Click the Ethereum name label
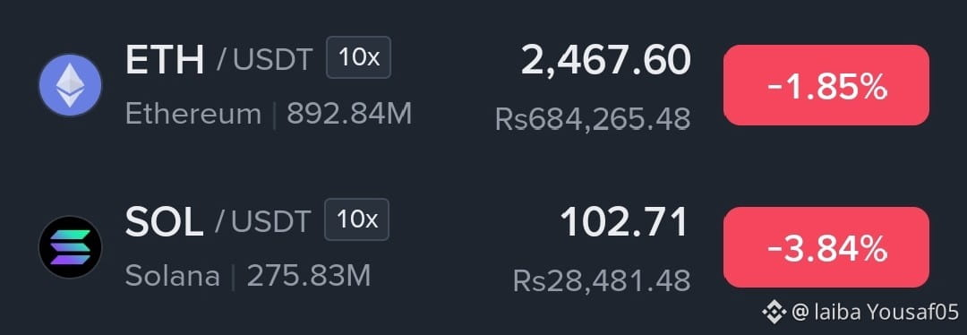Screen dimensions: 967x335 click(x=193, y=114)
